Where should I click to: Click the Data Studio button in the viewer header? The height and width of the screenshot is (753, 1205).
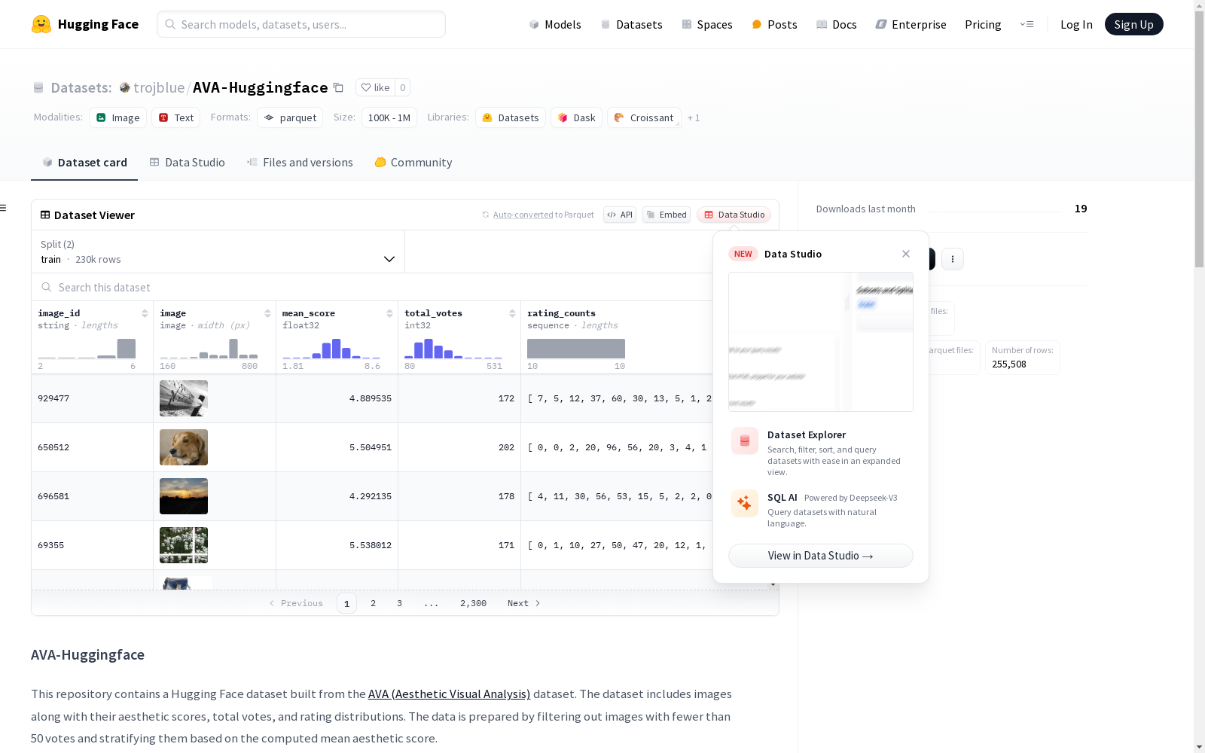coord(734,215)
